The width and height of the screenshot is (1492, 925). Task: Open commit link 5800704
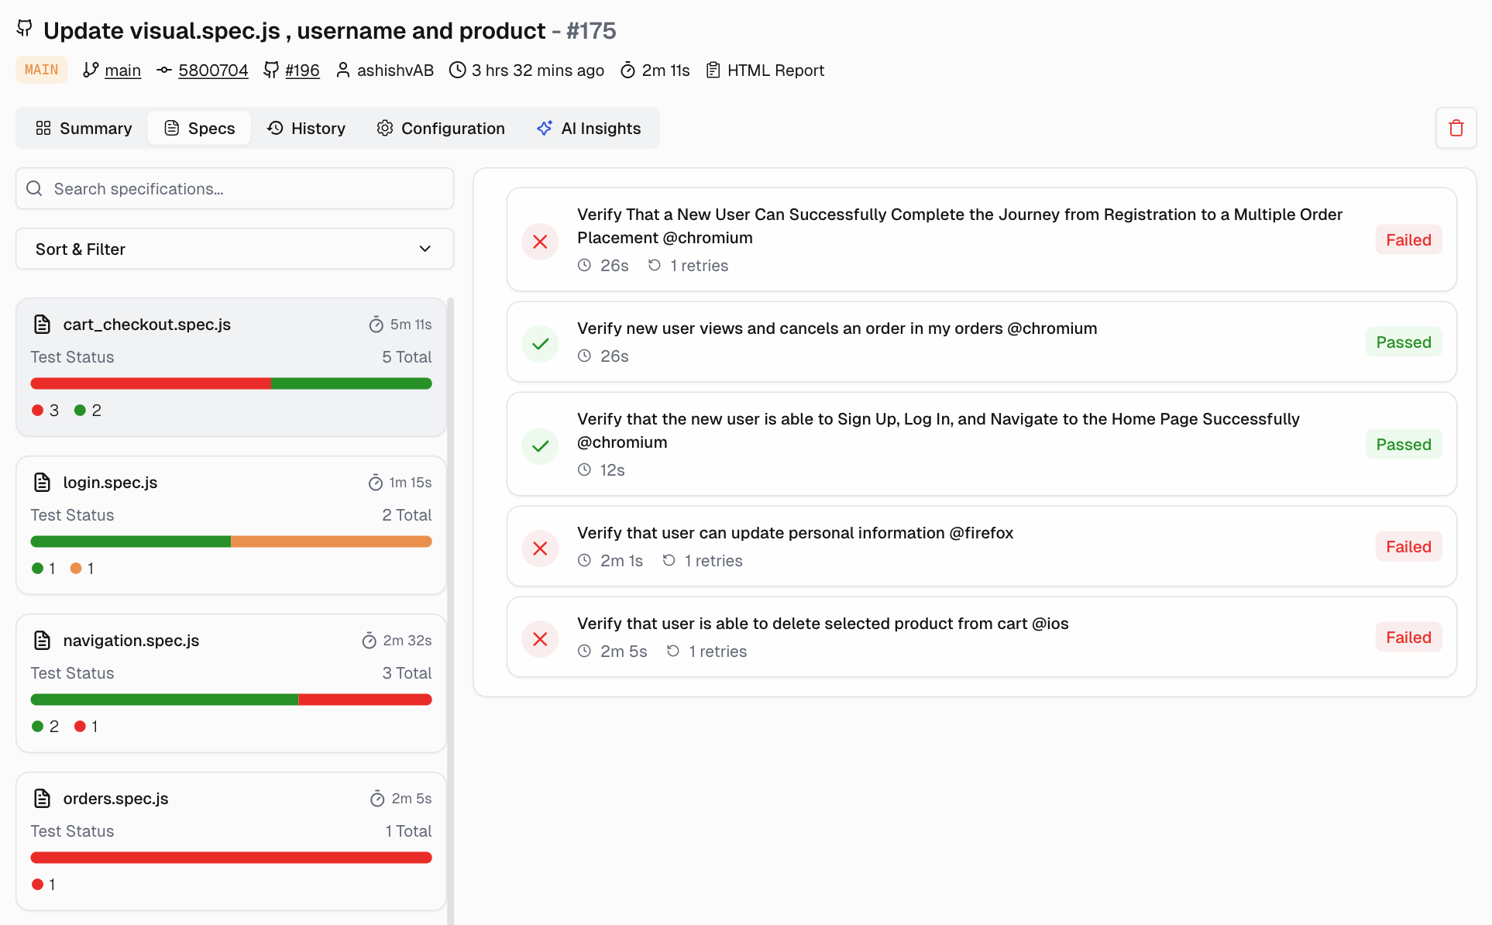click(213, 70)
